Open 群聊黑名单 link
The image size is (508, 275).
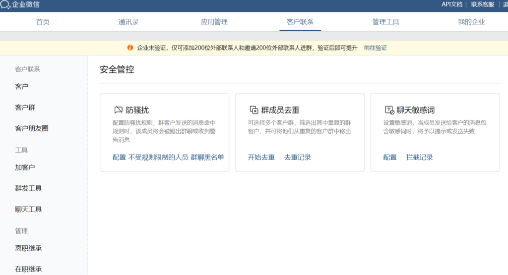207,158
